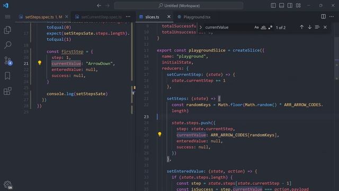The image size is (339, 191).
Task: Toggle secondary side bar layout icon
Action: coord(290,6)
